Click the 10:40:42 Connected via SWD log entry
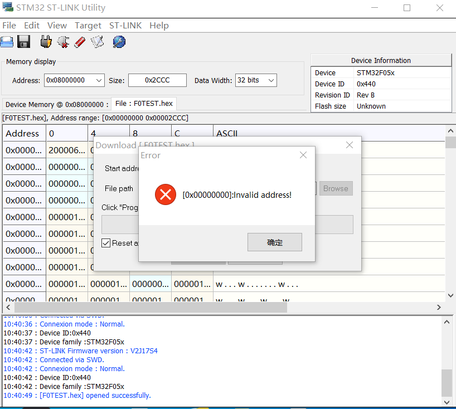Image resolution: width=456 pixels, height=409 pixels. [x=54, y=359]
